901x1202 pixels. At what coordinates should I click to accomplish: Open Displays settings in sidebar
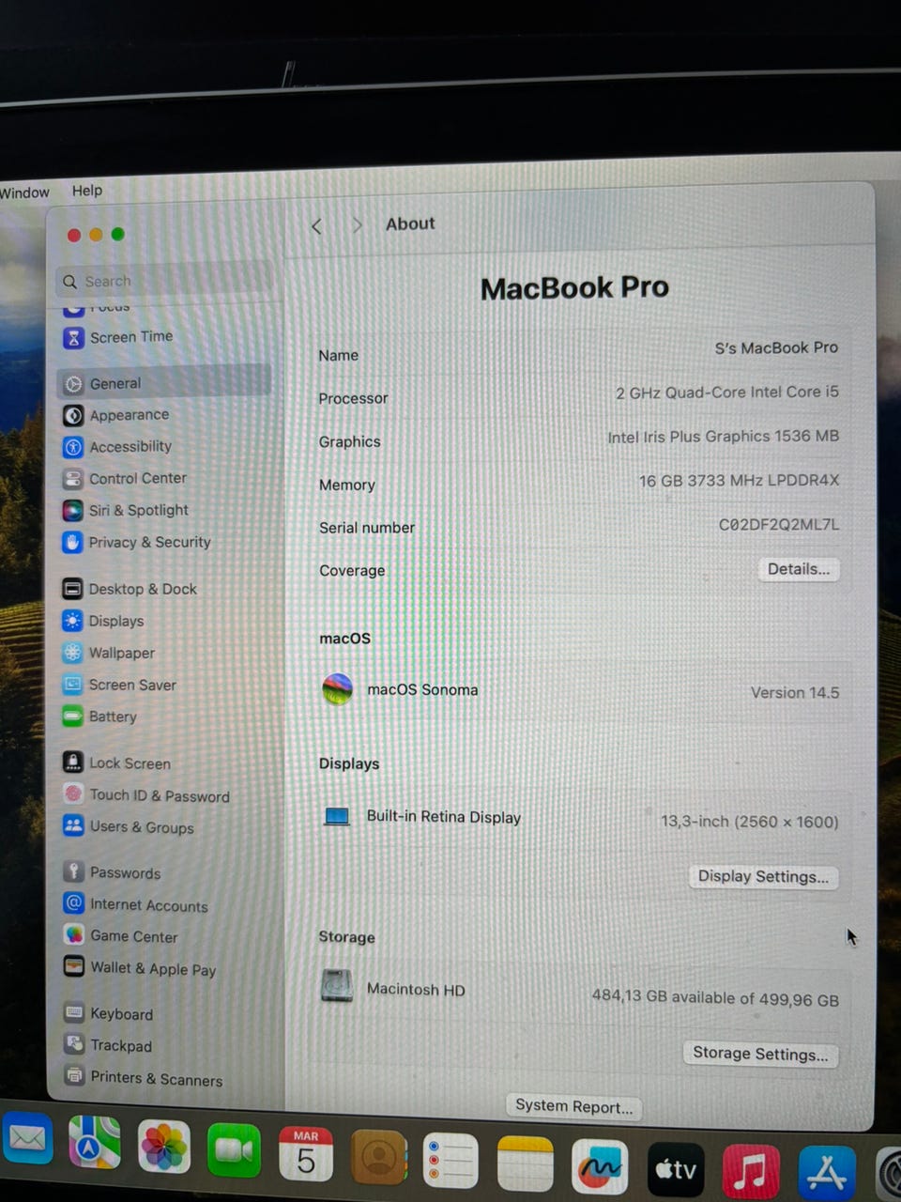pyautogui.click(x=103, y=621)
